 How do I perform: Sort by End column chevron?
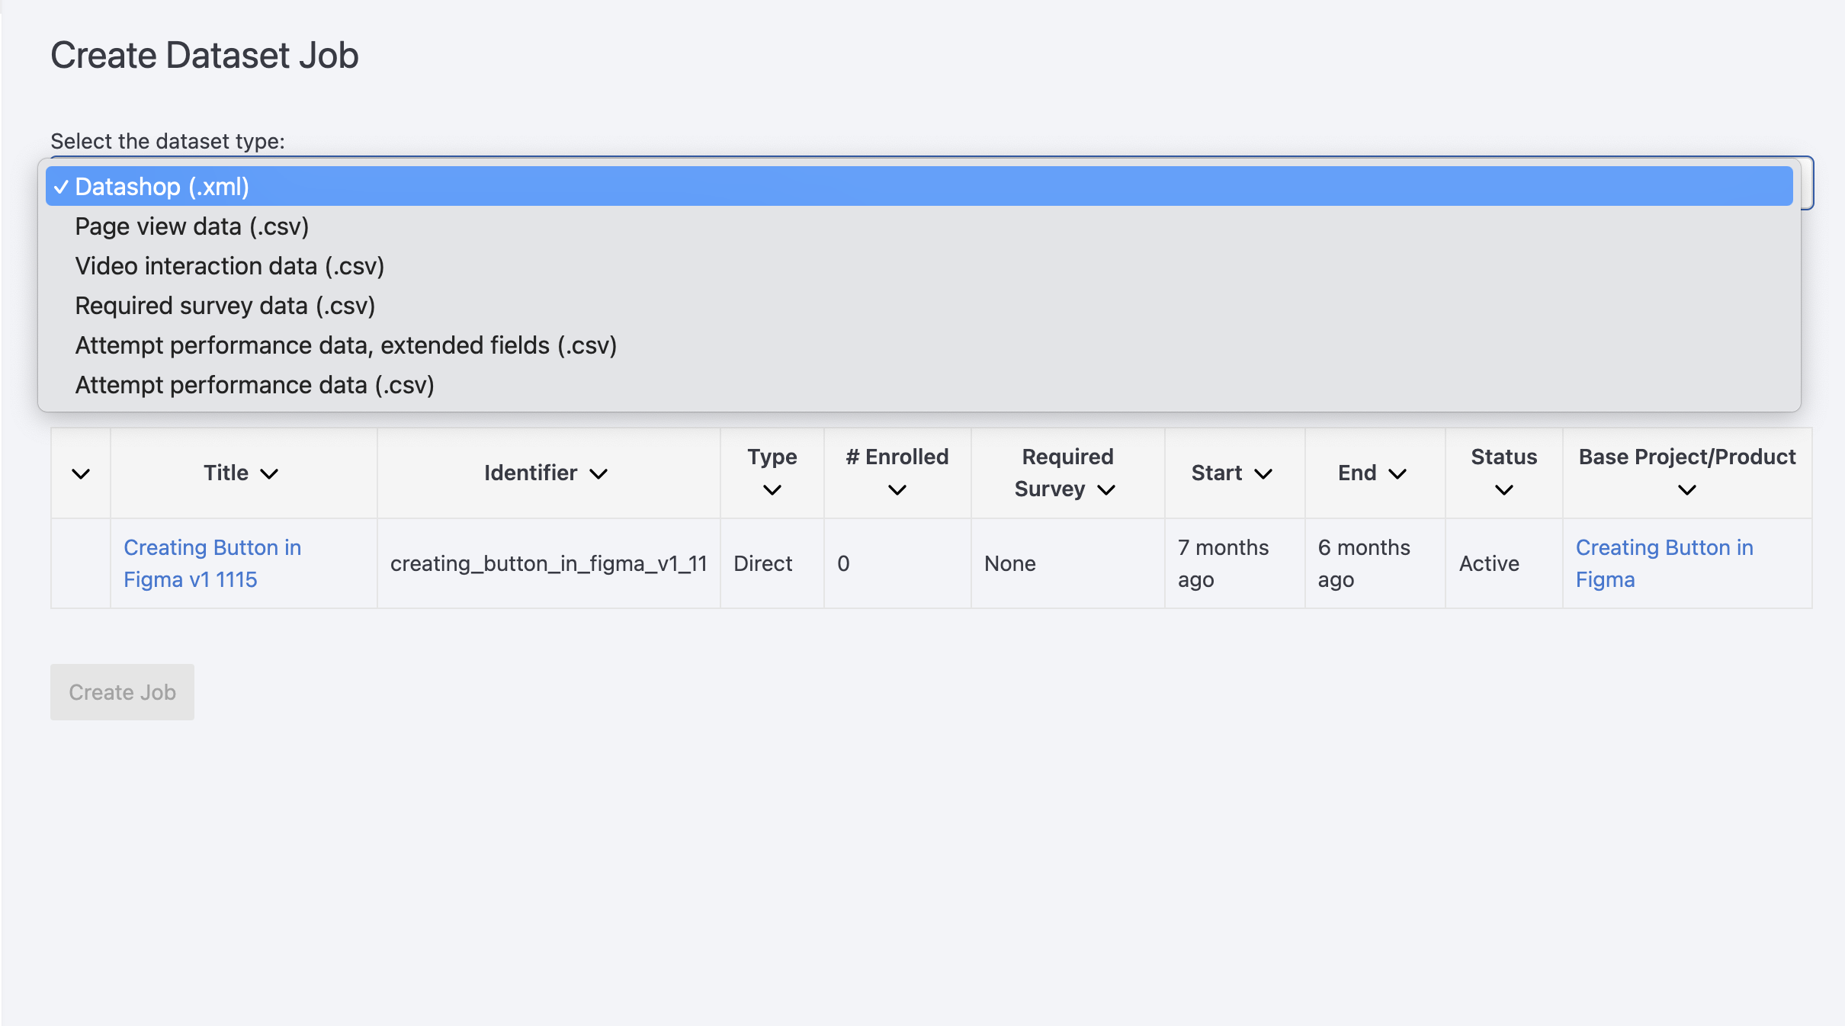point(1397,473)
